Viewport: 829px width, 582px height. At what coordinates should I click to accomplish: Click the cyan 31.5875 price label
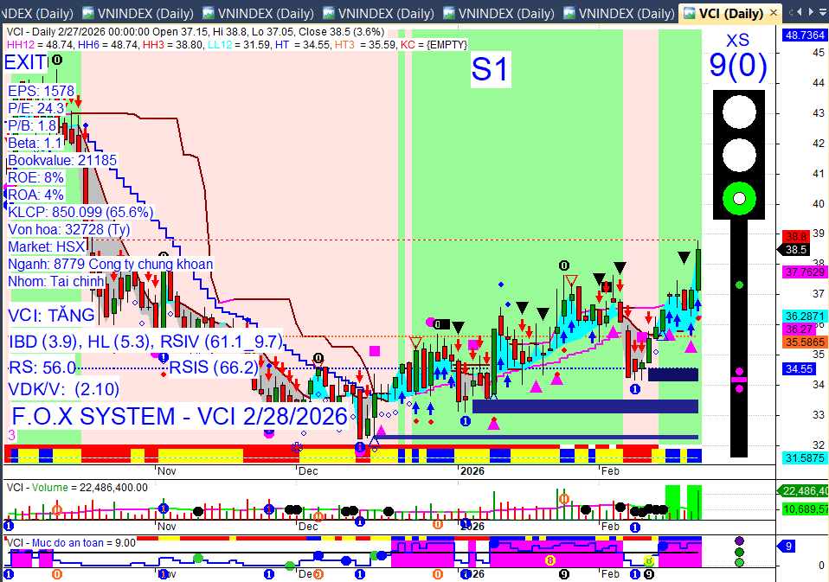(805, 457)
